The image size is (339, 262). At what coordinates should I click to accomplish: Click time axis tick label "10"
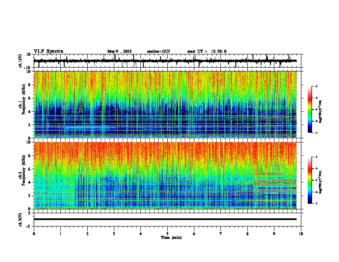pos(301,234)
